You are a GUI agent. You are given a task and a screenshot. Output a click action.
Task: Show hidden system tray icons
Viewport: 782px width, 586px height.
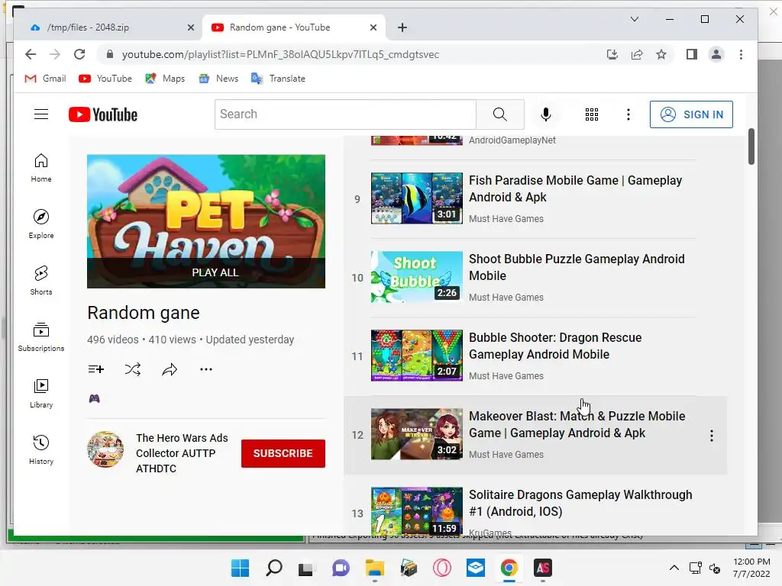click(674, 568)
